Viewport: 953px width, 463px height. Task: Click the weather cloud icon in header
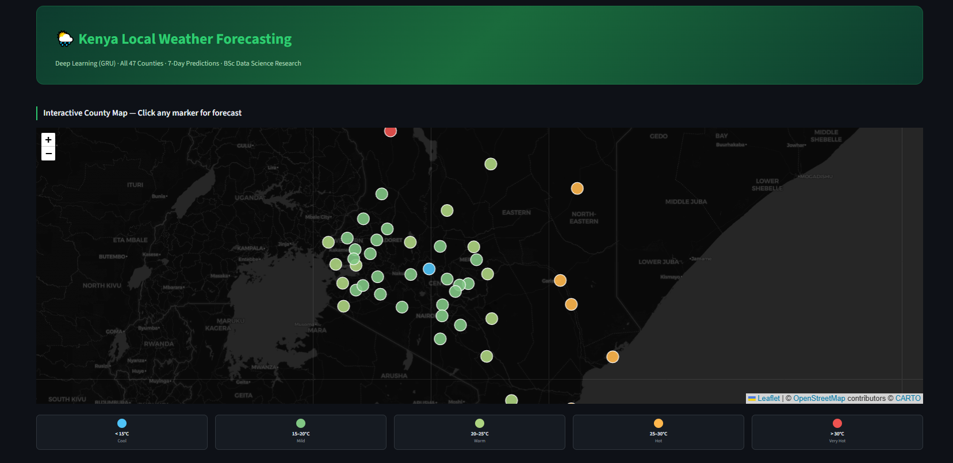65,39
